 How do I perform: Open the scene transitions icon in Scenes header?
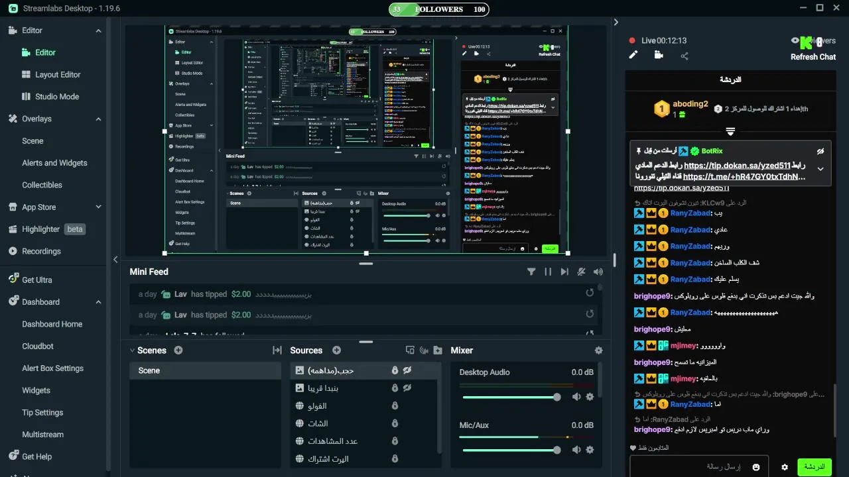click(x=277, y=350)
